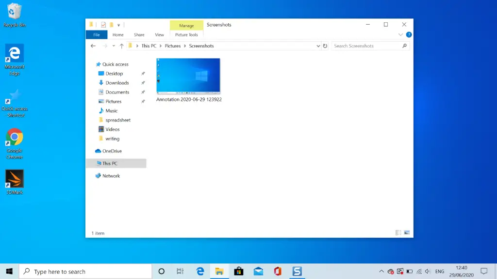Open the 3DMark desktop shortcut

tap(14, 182)
